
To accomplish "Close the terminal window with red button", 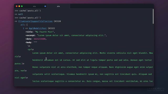I will (17, 6).
